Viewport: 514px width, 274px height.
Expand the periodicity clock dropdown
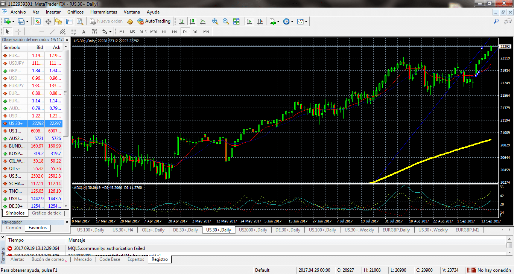coord(292,21)
